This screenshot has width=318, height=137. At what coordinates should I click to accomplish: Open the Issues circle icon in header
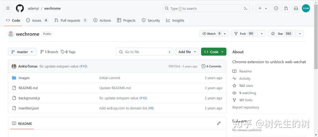[276, 8]
